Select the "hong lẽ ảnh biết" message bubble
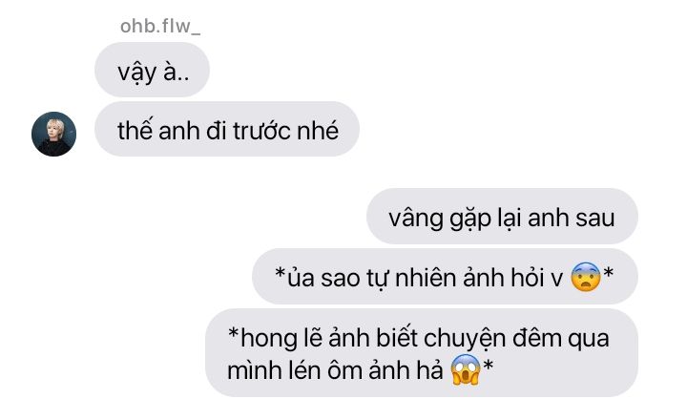687x420 pixels. coord(422,353)
